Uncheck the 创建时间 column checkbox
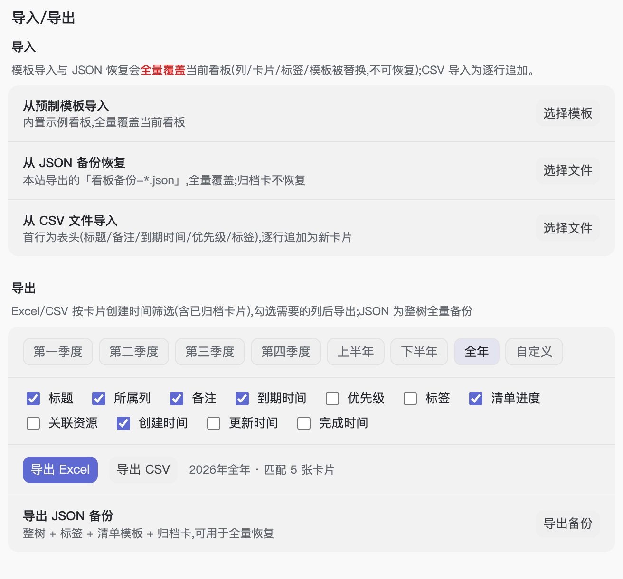This screenshot has height=579, width=623. pos(123,423)
